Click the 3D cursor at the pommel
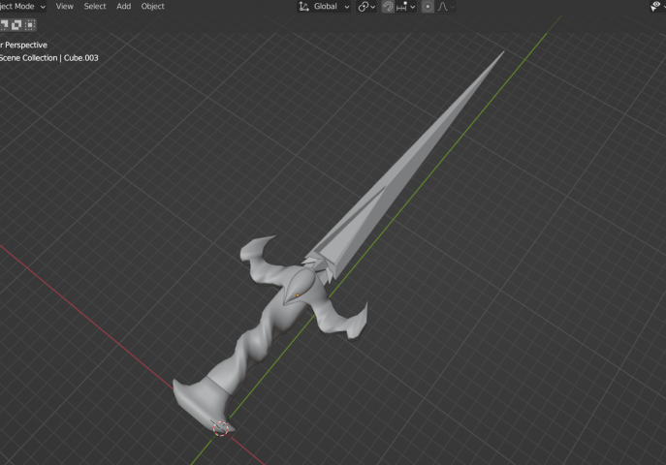666x465 pixels. click(x=220, y=428)
